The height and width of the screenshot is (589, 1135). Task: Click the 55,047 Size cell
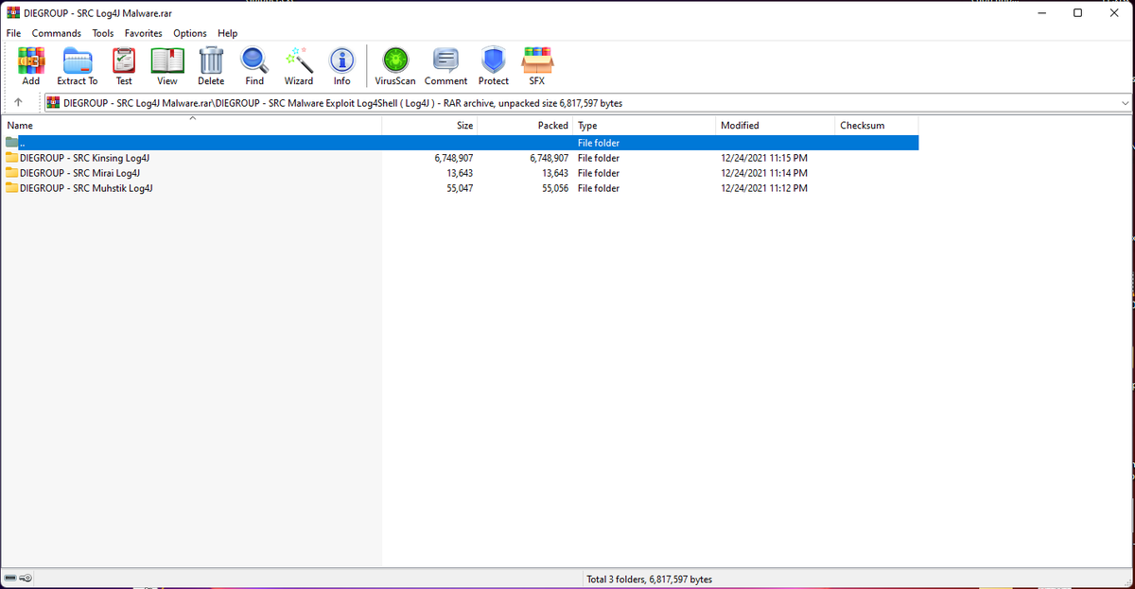tap(460, 188)
